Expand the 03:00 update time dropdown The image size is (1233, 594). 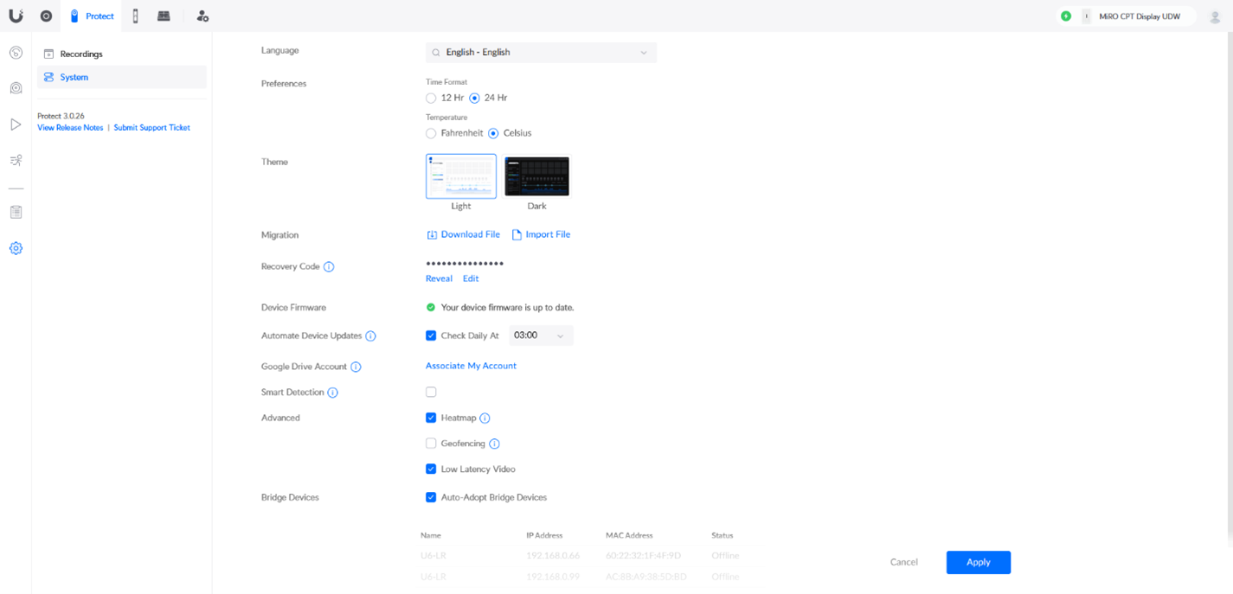541,335
